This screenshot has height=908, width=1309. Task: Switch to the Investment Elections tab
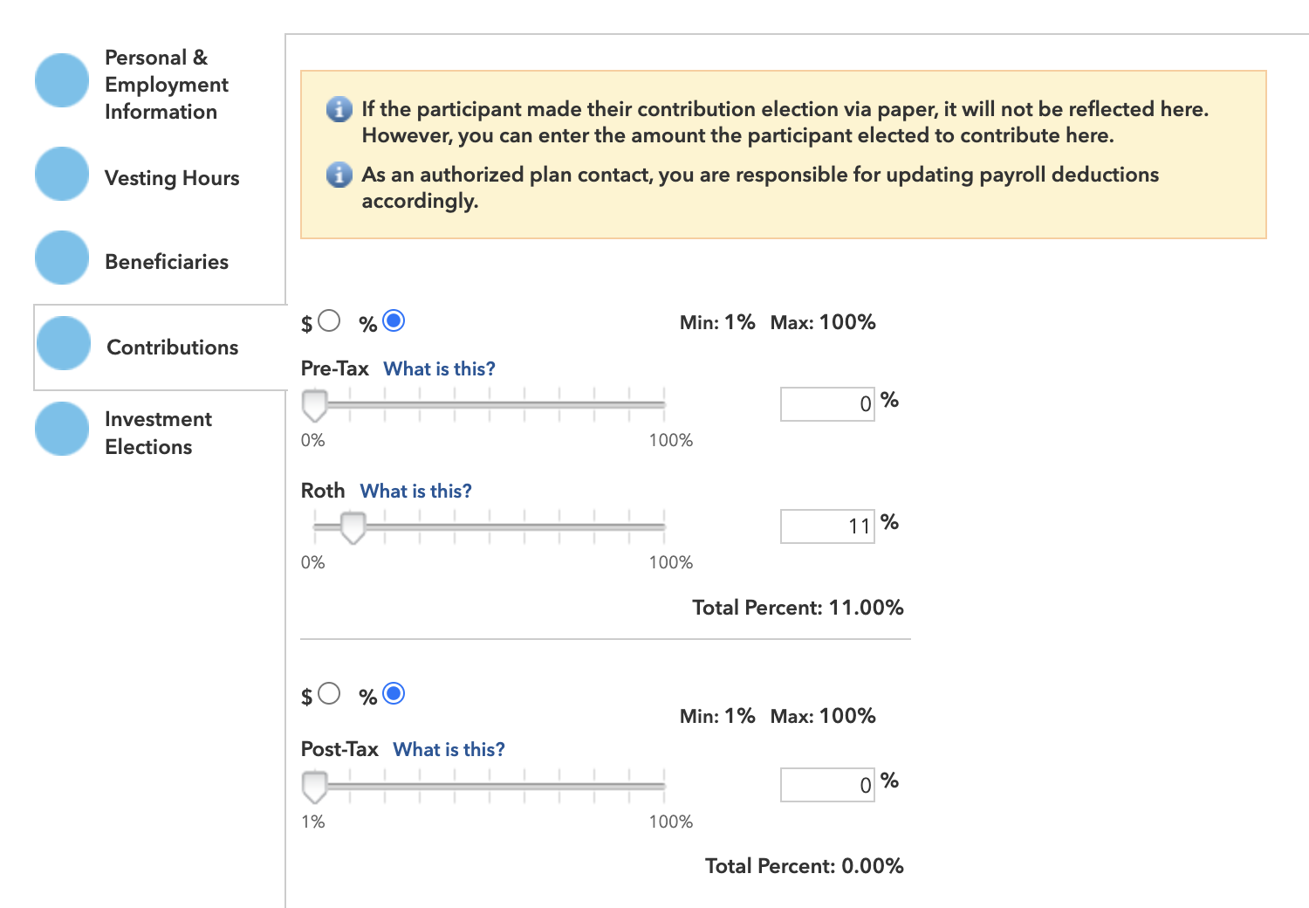click(x=158, y=432)
